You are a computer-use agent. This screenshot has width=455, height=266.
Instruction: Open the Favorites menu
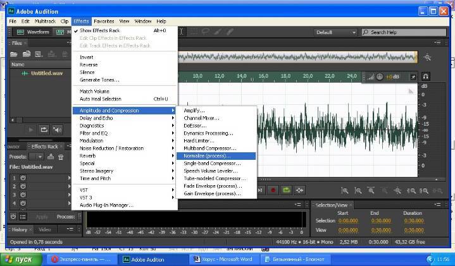click(x=104, y=21)
